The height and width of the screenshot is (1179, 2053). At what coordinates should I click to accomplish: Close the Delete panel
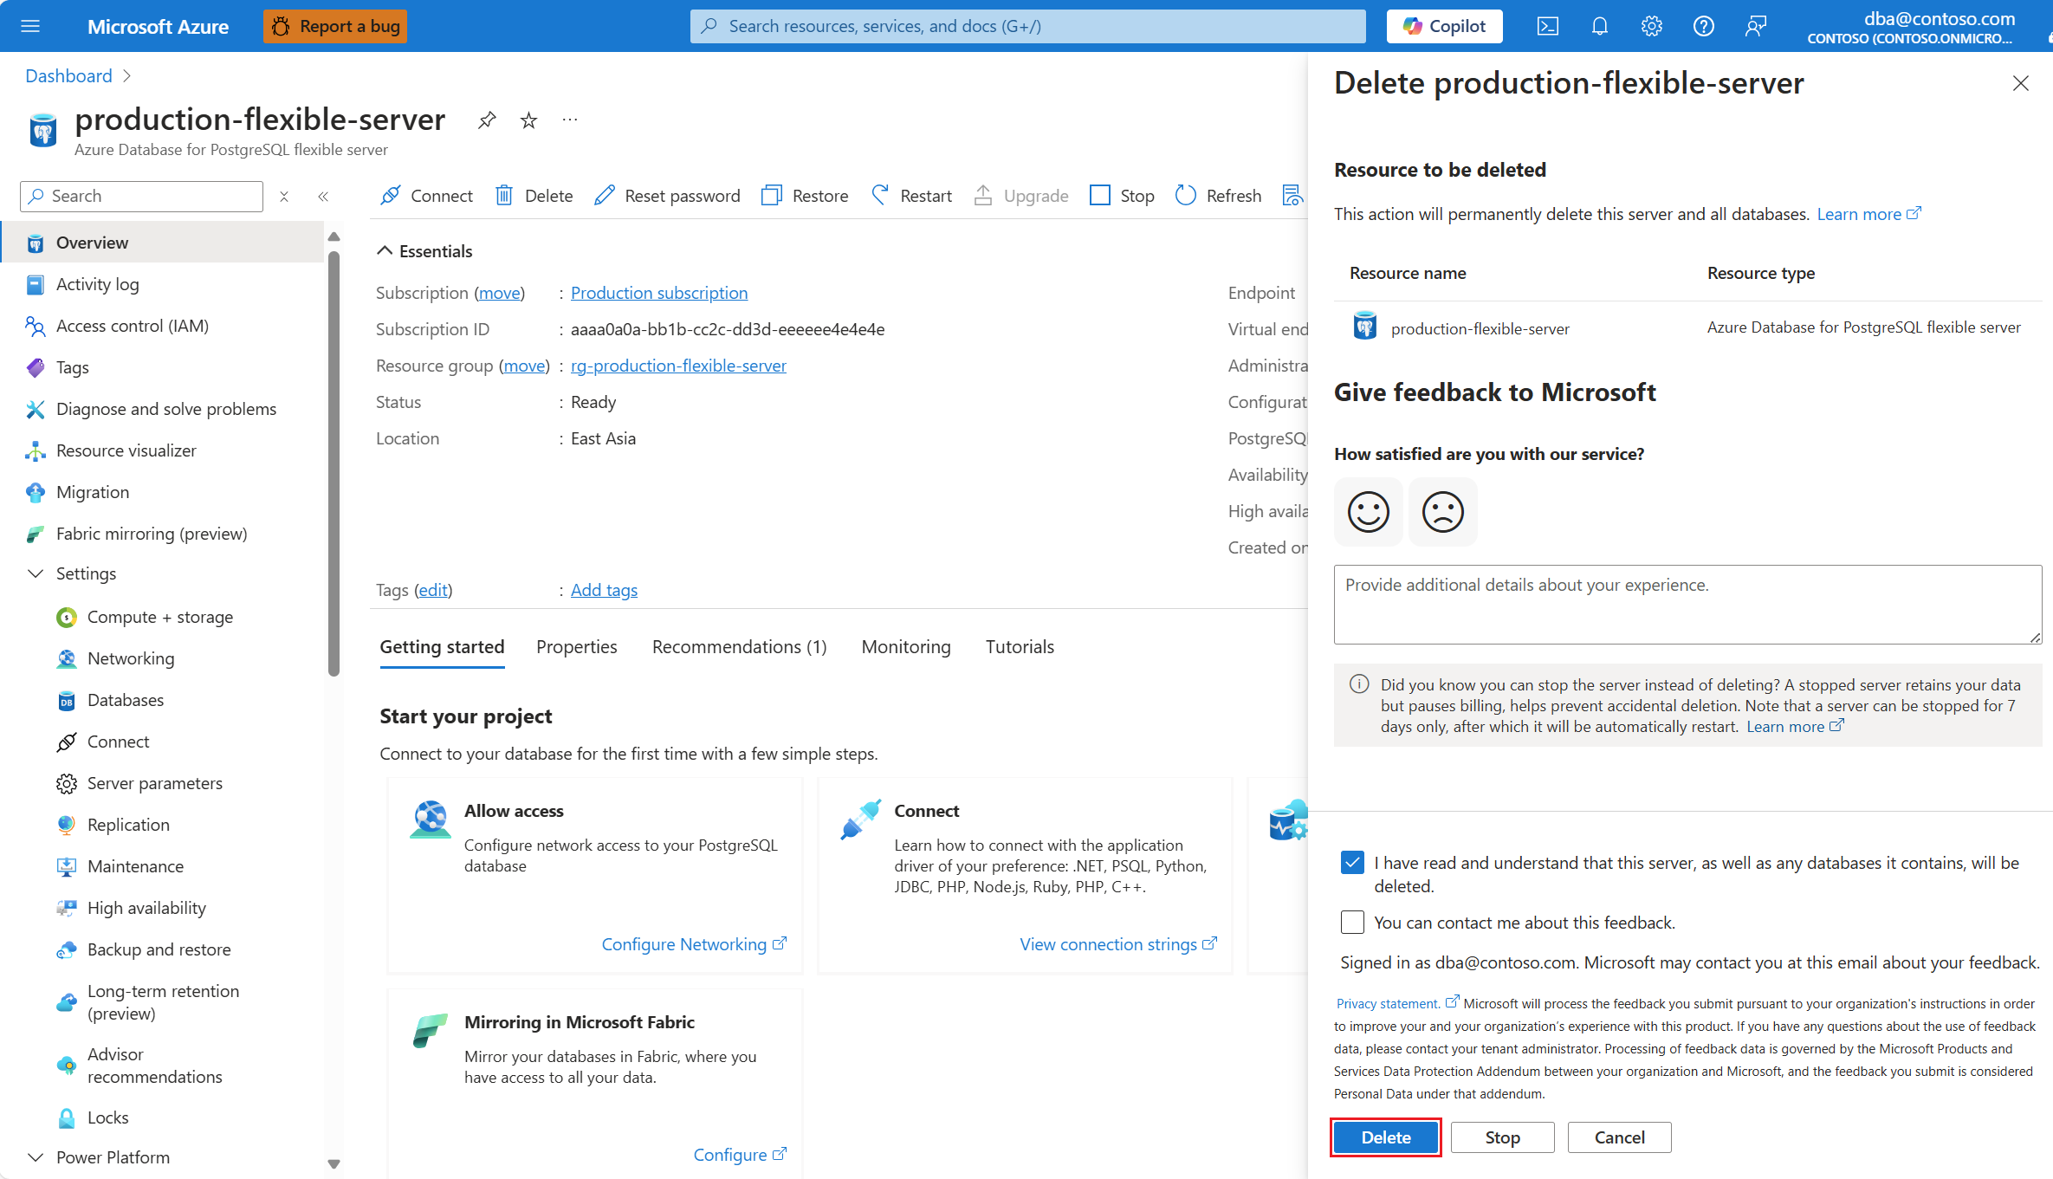pyautogui.click(x=2020, y=83)
